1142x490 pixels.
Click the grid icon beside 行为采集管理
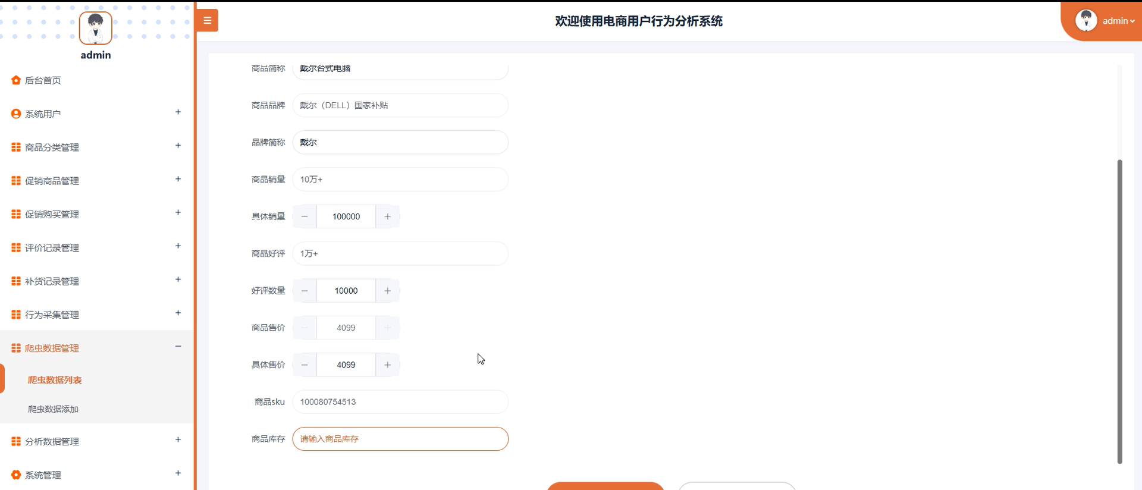[x=16, y=314]
